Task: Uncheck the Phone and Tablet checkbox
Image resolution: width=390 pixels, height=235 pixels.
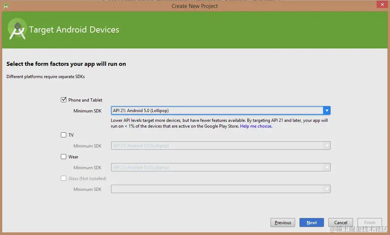Action: coord(64,100)
